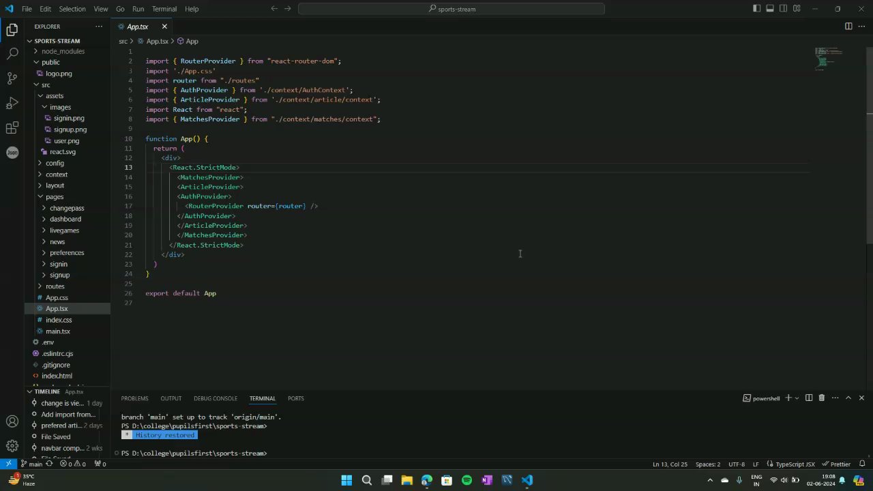Add a new terminal with plus icon

pos(788,398)
